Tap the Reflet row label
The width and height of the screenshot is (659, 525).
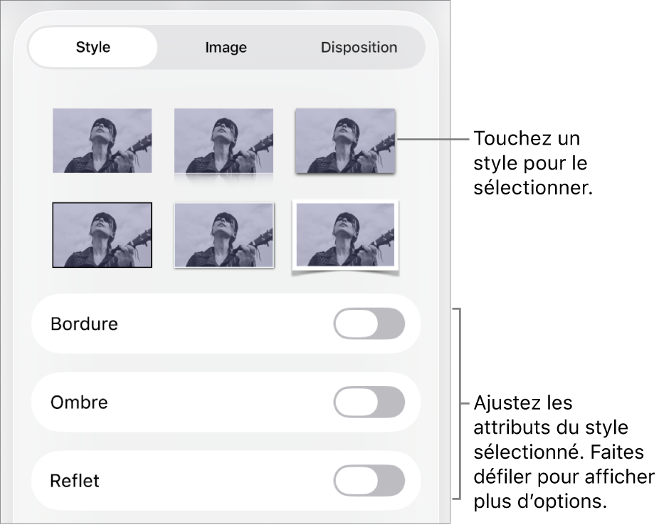[74, 481]
